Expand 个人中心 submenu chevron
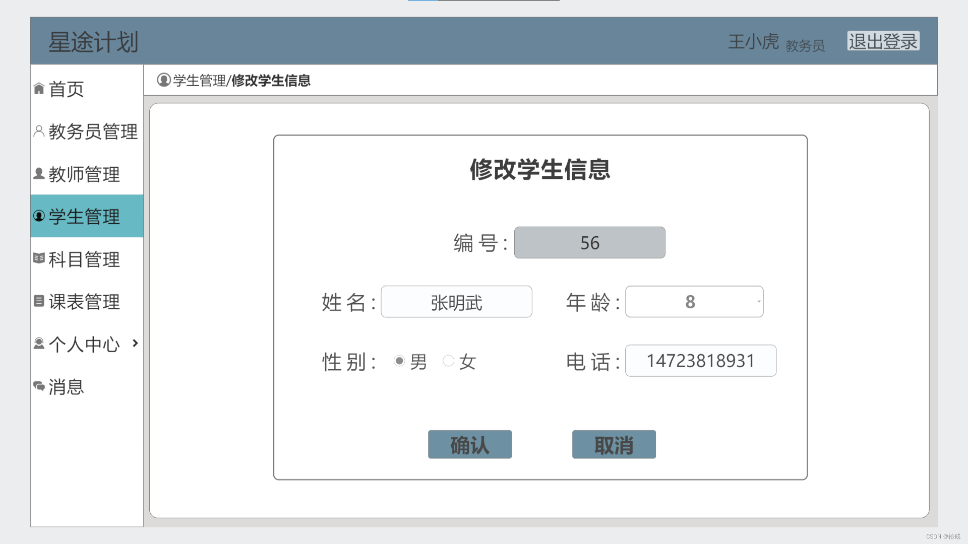968x544 pixels. tap(135, 343)
